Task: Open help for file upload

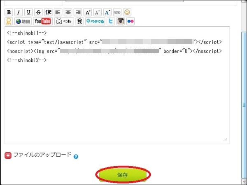Action: click(76, 156)
